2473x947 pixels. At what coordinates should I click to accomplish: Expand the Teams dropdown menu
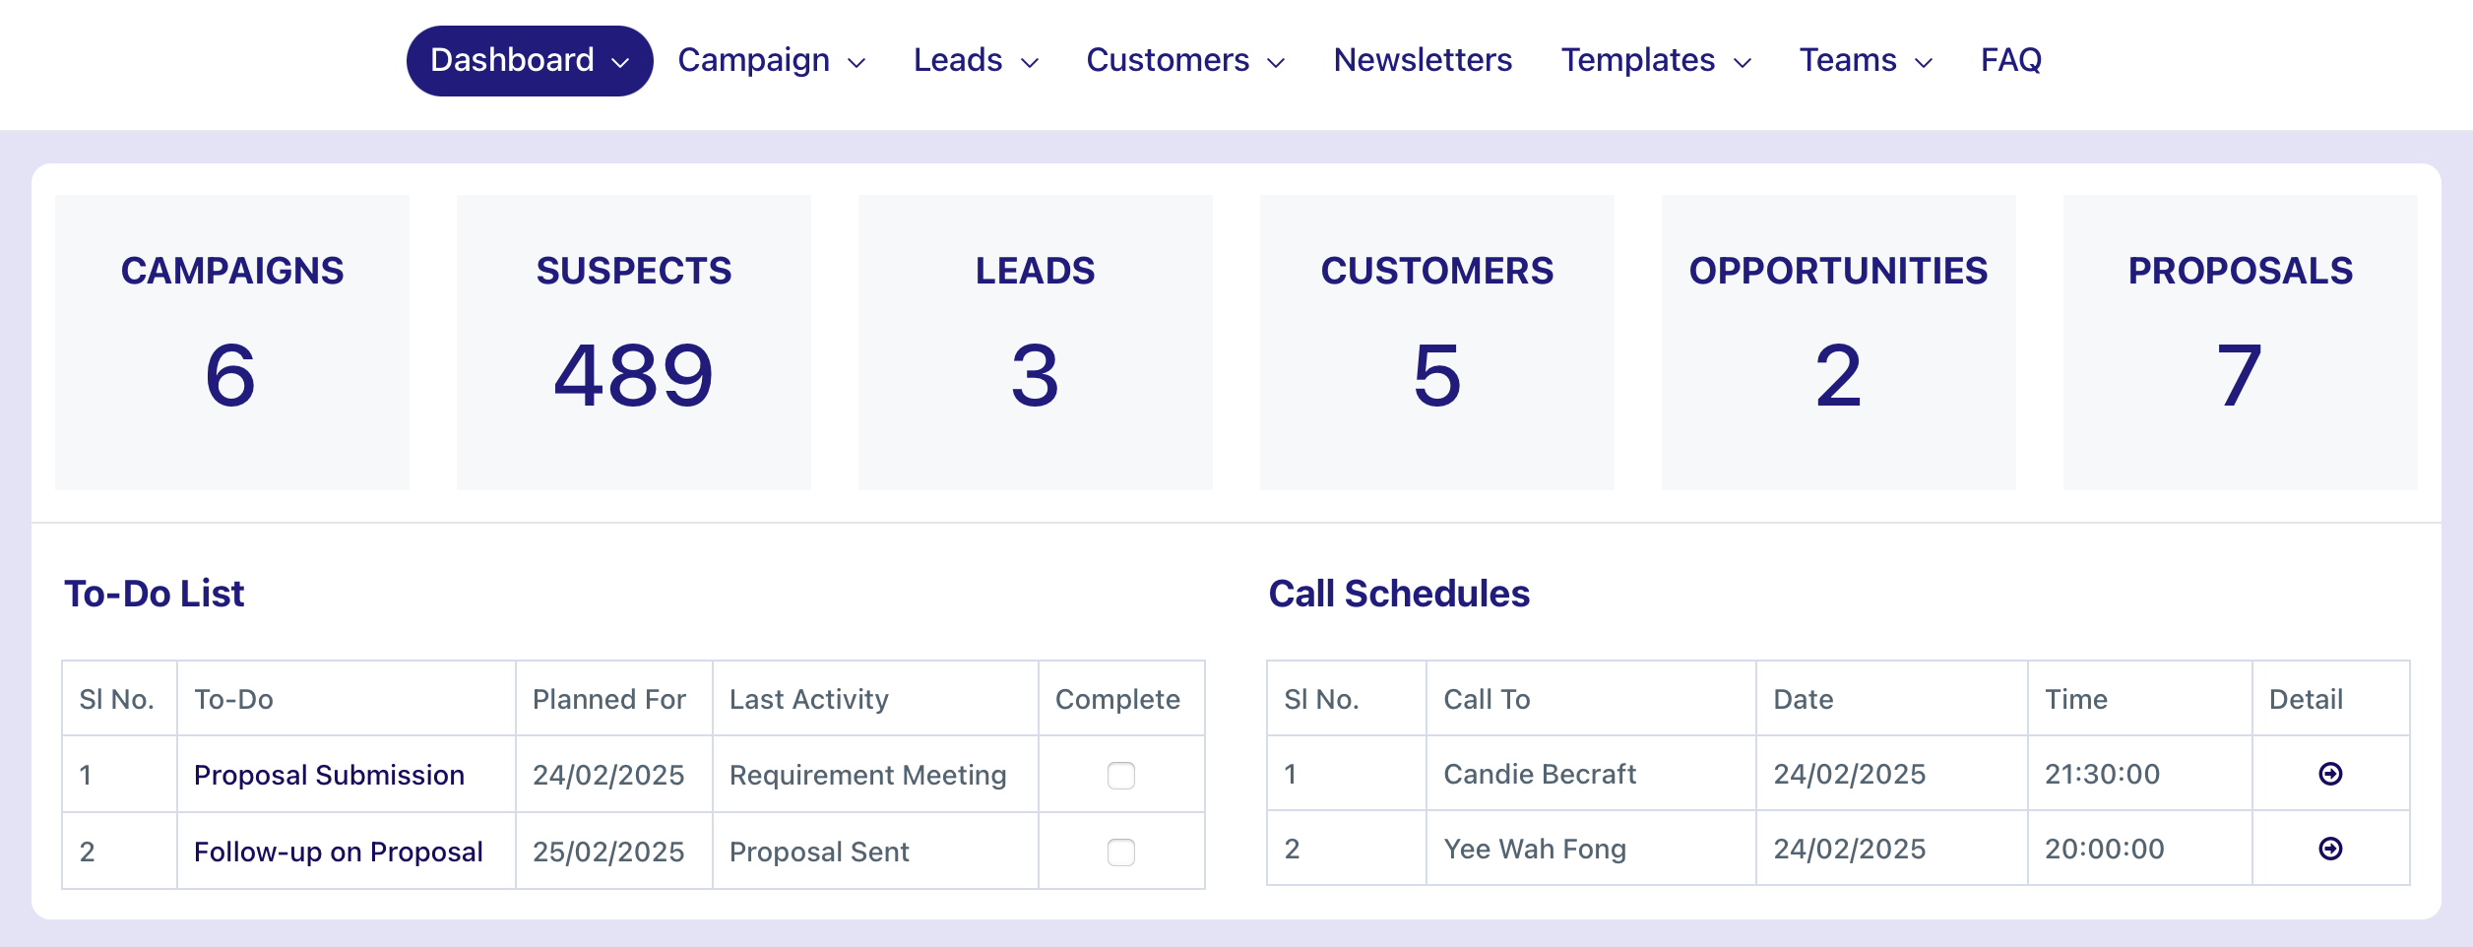pyautogui.click(x=1866, y=61)
